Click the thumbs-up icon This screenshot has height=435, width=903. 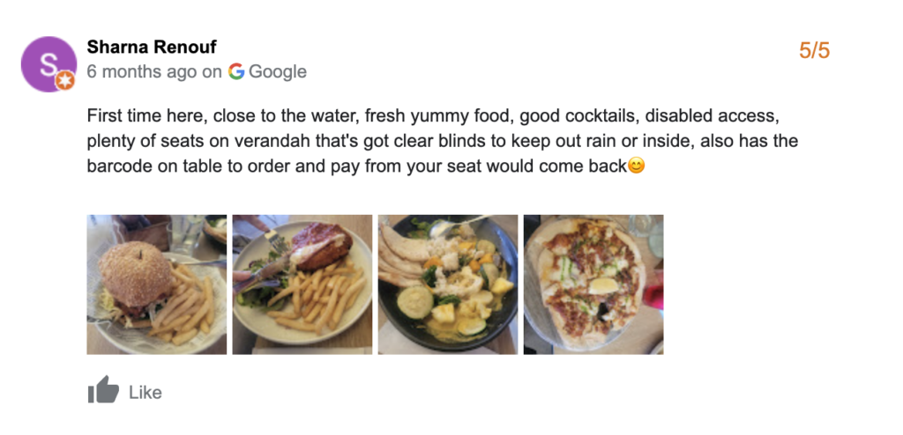(103, 391)
